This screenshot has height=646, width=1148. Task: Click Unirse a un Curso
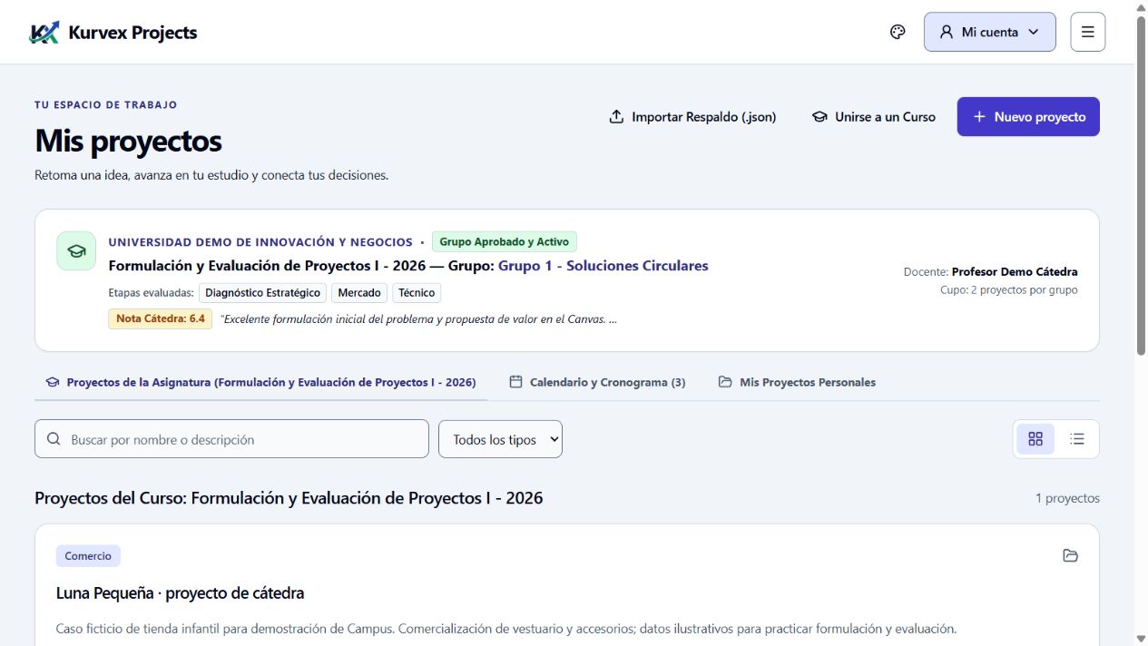point(873,117)
